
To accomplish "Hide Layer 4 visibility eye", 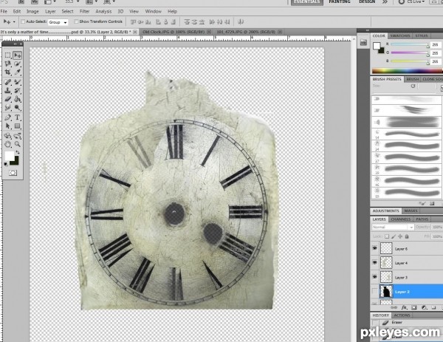I will tap(374, 262).
